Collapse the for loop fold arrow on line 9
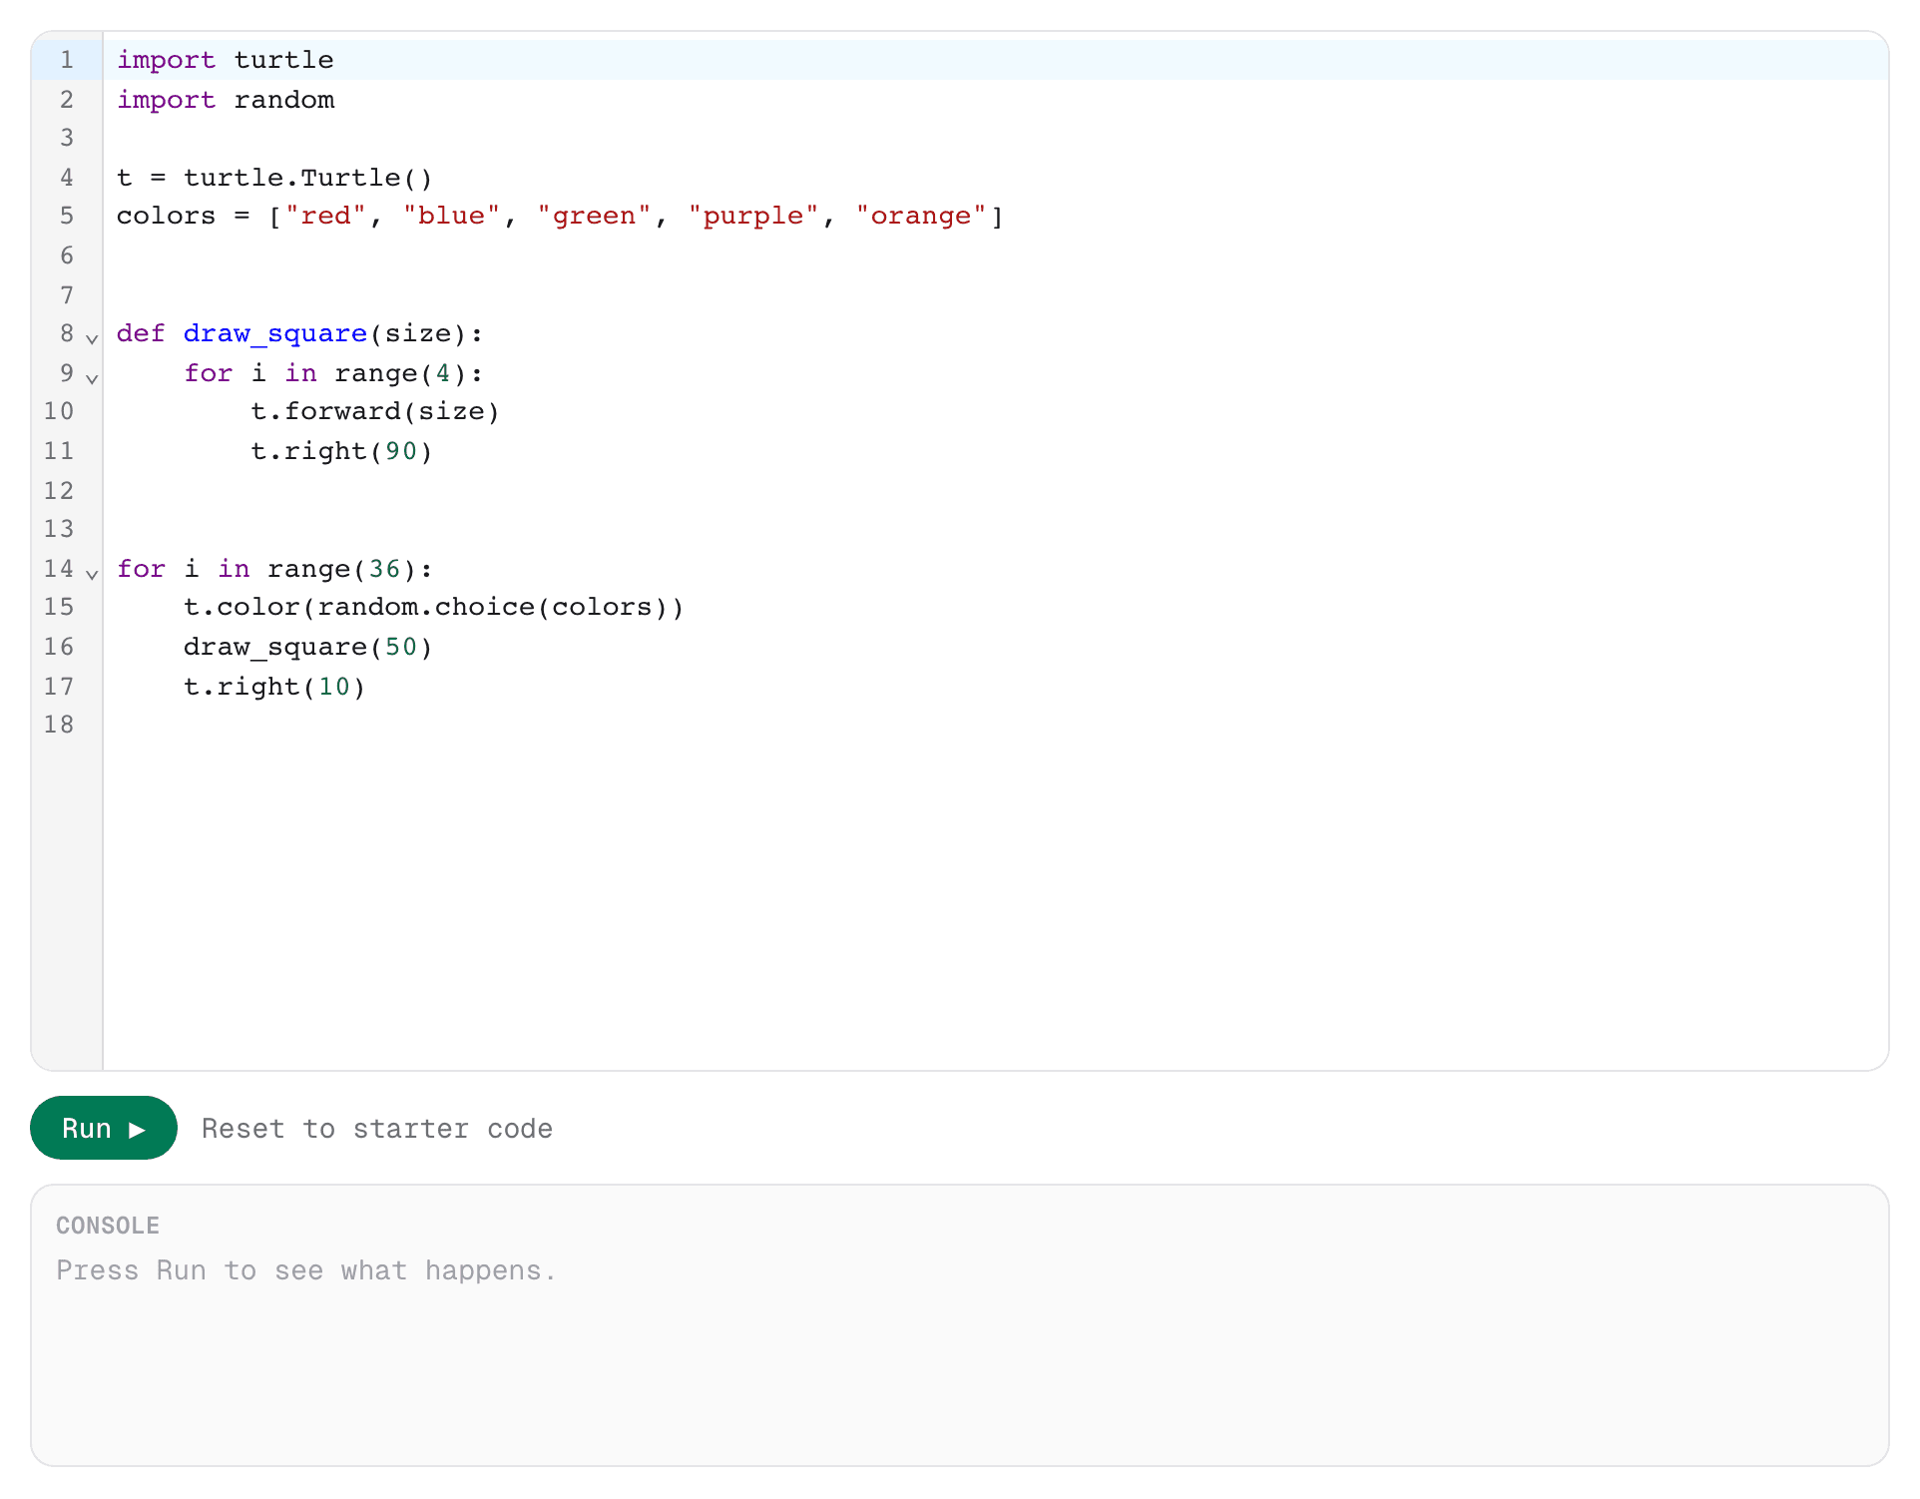The width and height of the screenshot is (1920, 1499). click(x=92, y=378)
